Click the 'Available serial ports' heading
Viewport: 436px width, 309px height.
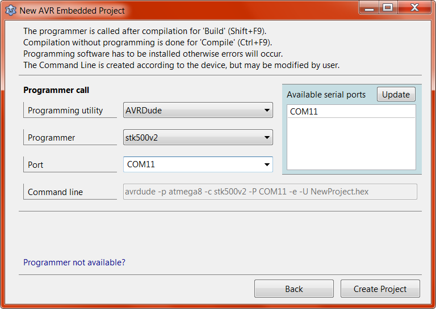point(326,95)
